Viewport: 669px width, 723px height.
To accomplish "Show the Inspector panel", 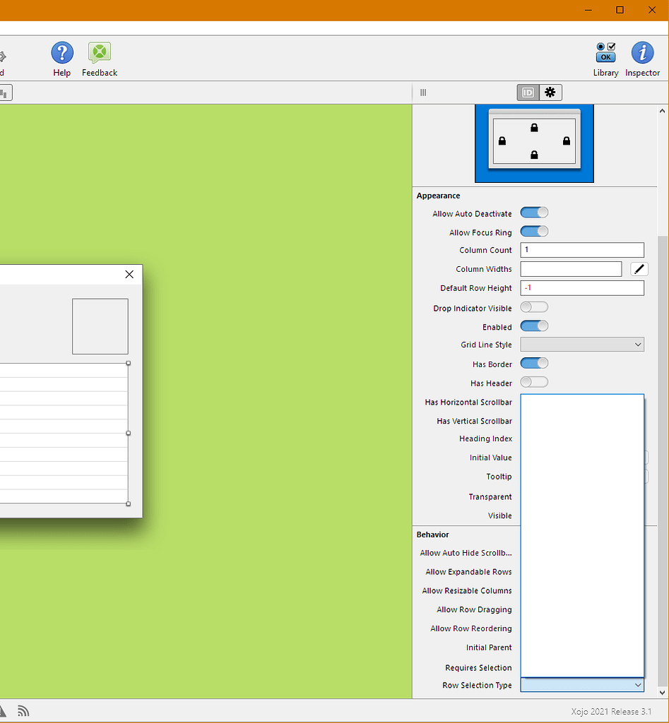I will [x=642, y=53].
